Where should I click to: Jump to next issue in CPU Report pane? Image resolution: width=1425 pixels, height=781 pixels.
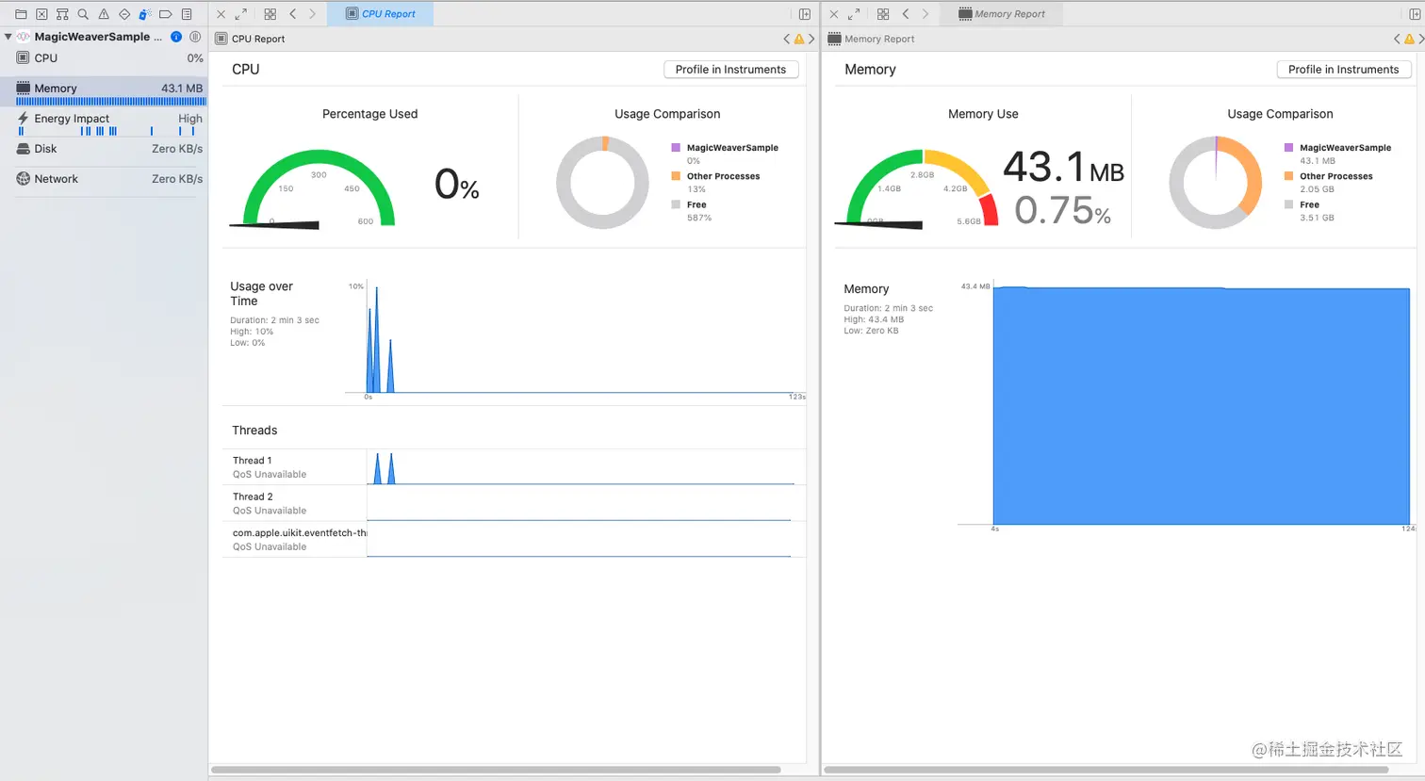(x=811, y=39)
